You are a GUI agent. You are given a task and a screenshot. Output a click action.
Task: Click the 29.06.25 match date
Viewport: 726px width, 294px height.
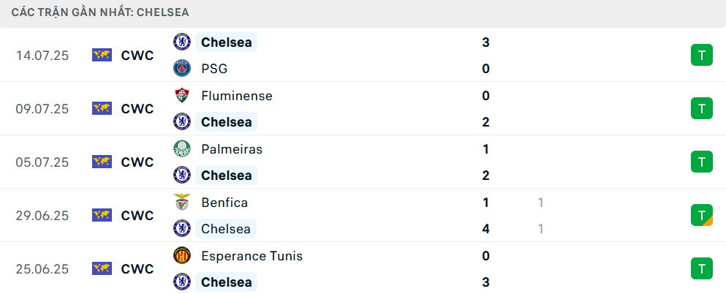42,216
